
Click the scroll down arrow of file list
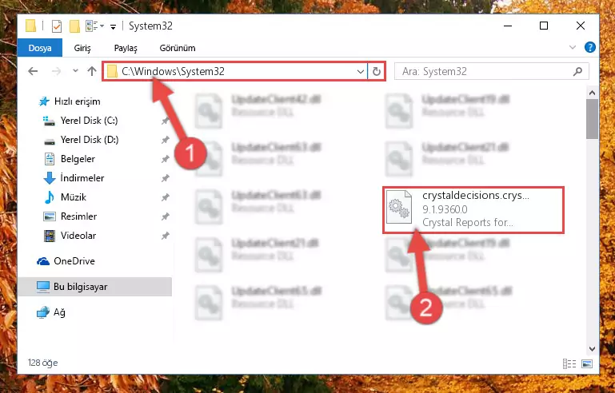[593, 349]
